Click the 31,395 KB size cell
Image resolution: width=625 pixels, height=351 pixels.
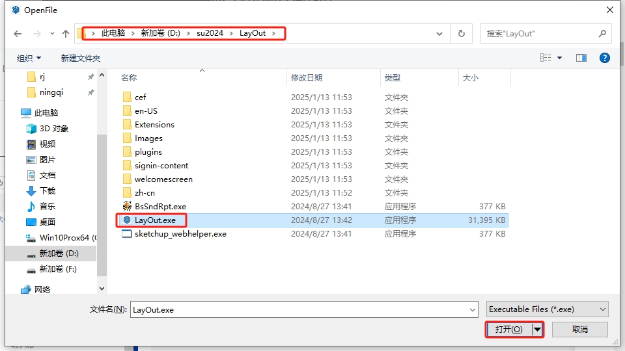(x=486, y=220)
